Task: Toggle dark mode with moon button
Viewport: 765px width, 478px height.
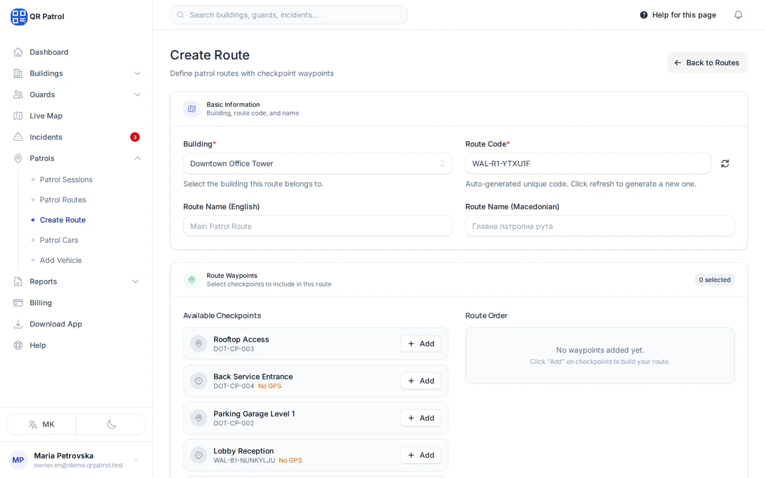Action: [x=112, y=424]
